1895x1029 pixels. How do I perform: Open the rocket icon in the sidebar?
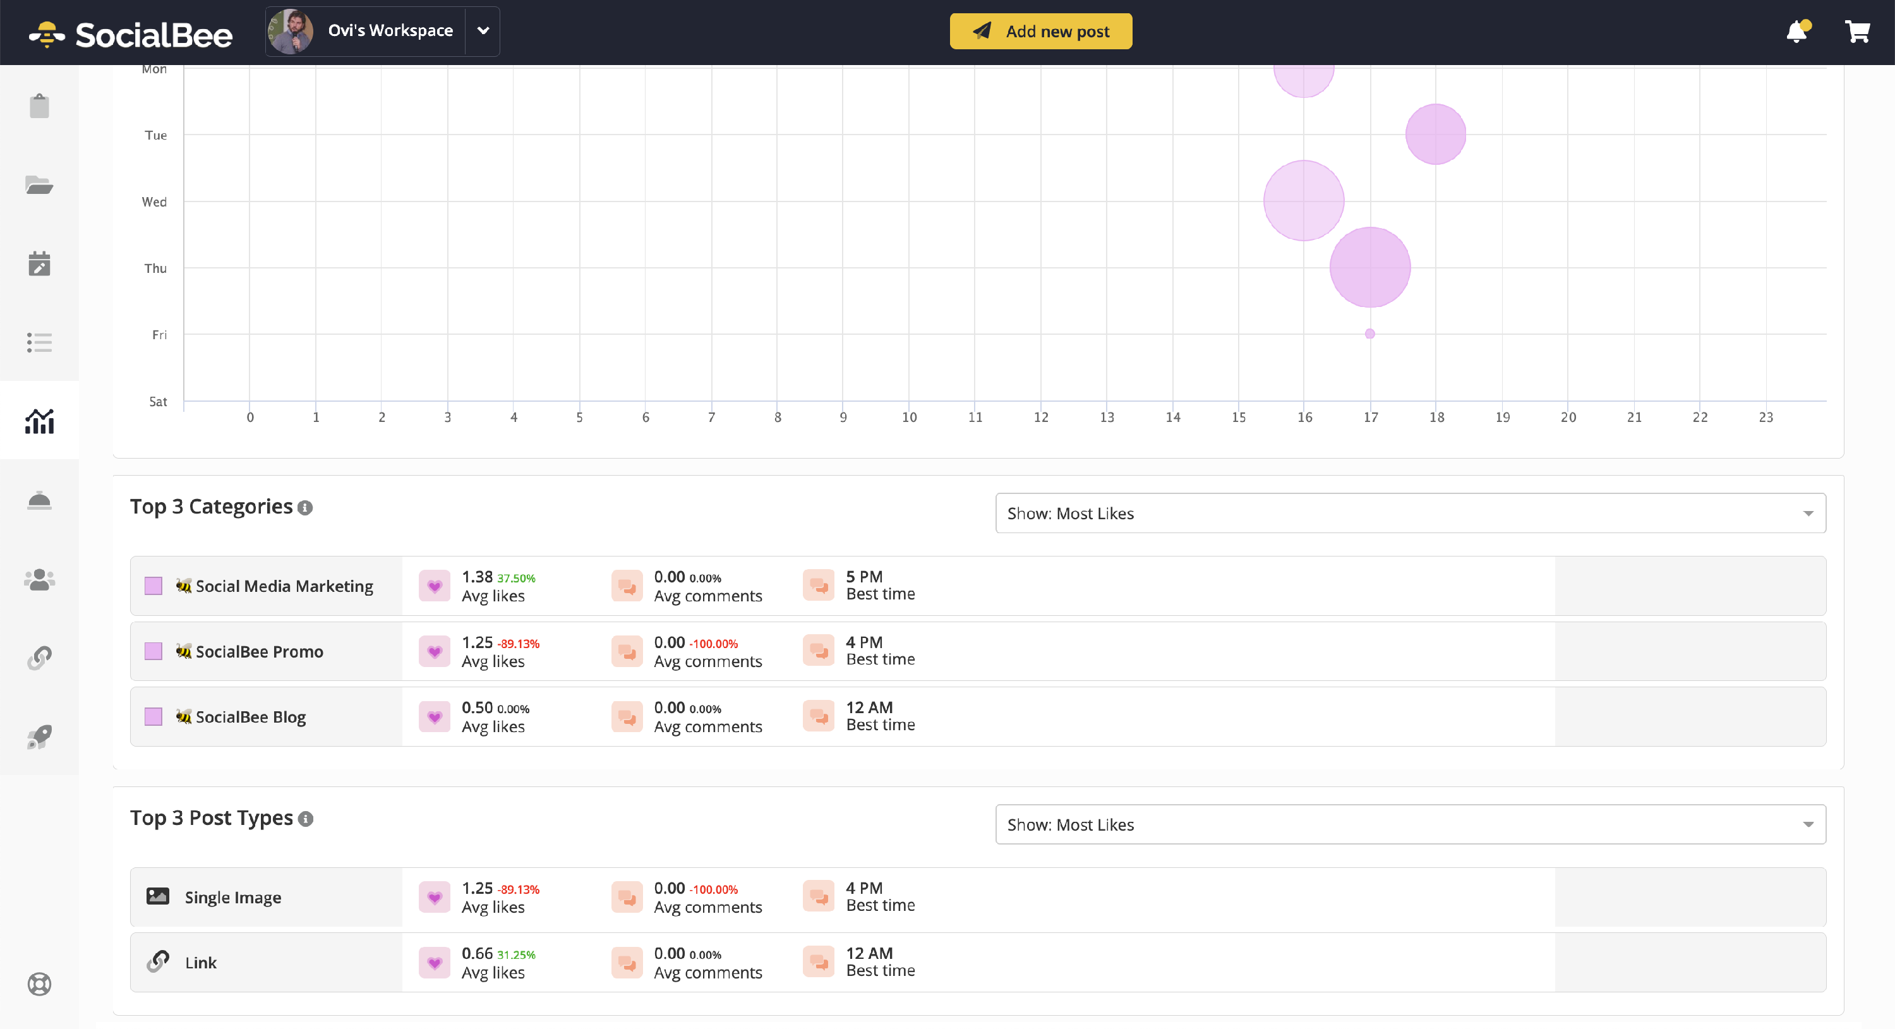(39, 737)
